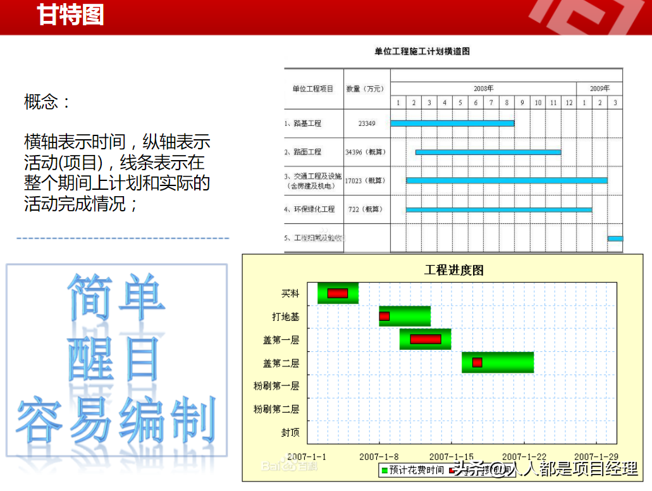Select the 盖第二层 task label

point(281,363)
